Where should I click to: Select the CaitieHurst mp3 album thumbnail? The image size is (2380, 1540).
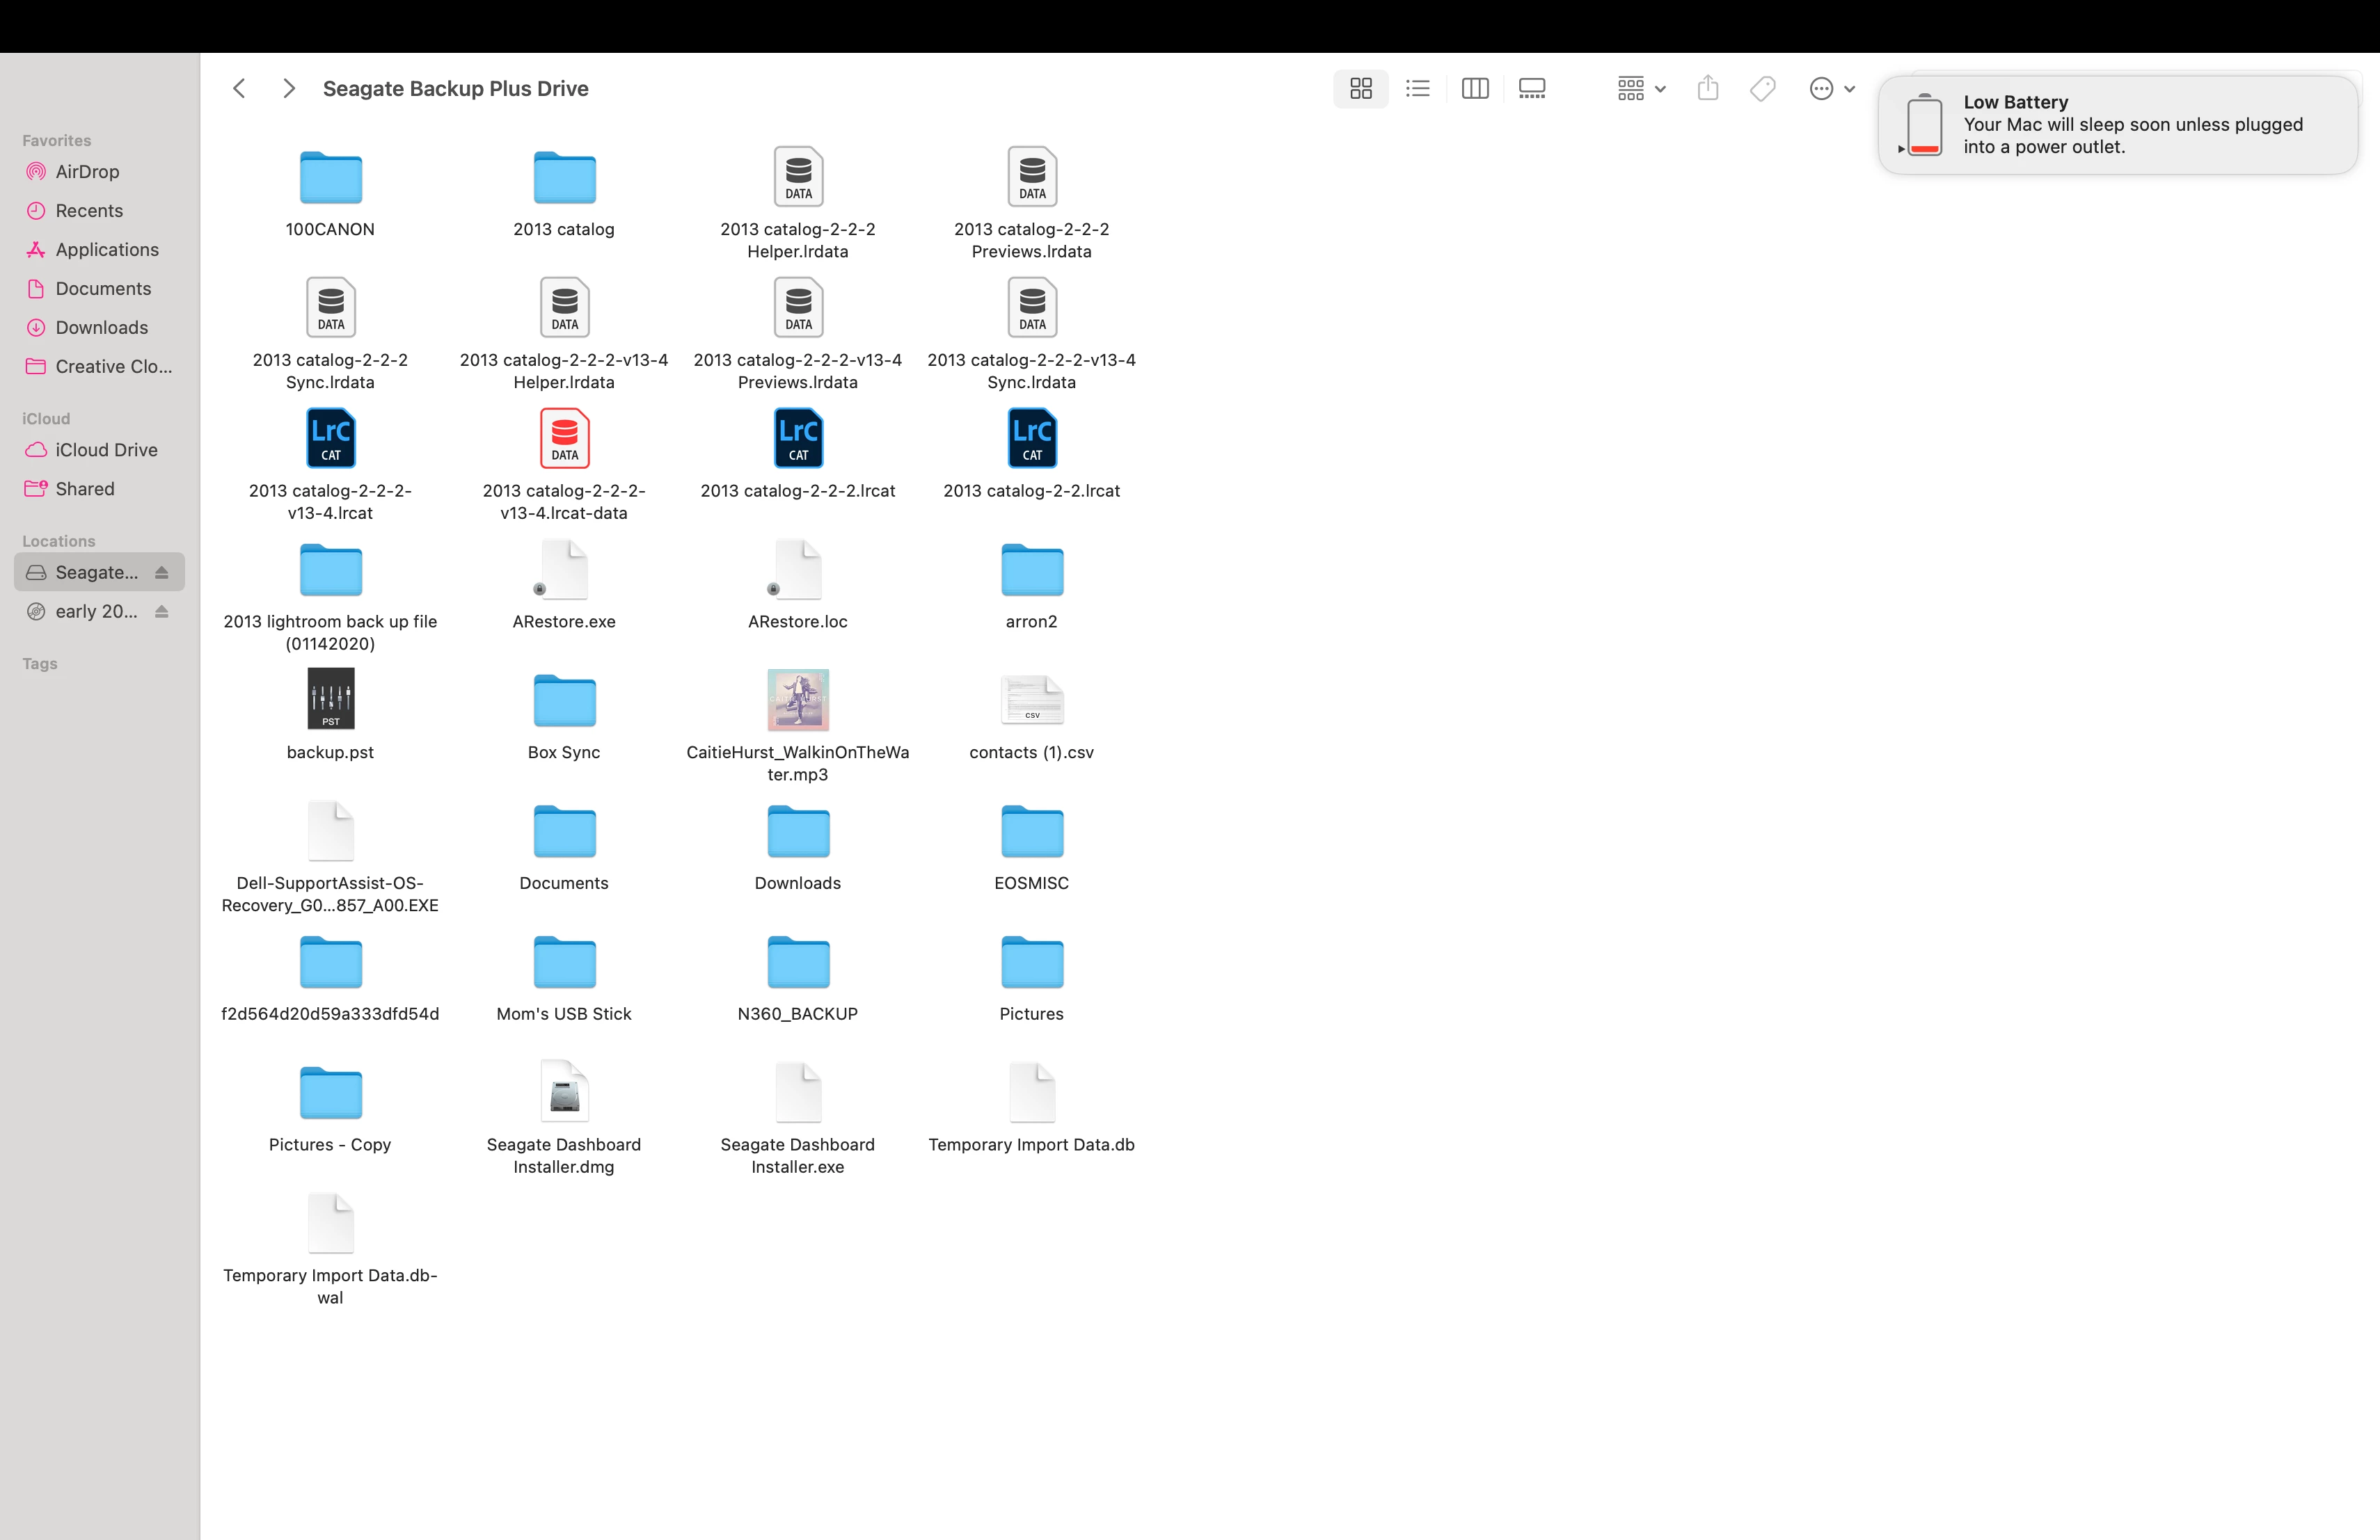(797, 700)
